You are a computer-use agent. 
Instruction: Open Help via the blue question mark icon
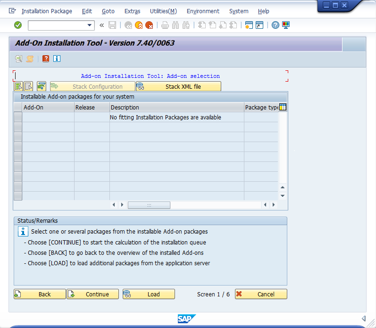(276, 25)
